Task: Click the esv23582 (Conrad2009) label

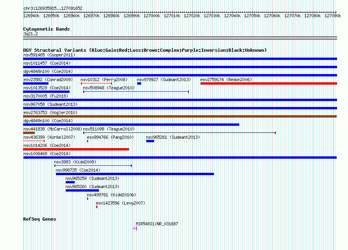Action: pyautogui.click(x=48, y=80)
